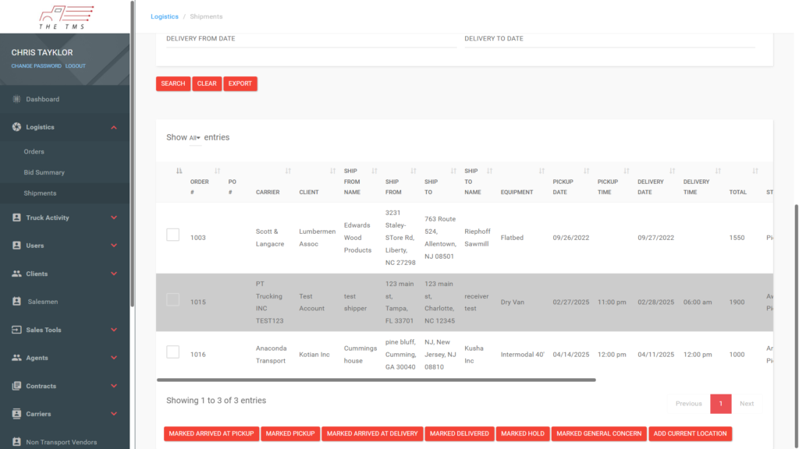Screen dimensions: 799x449
Task: Click the Carriers icon in sidebar
Action: point(16,414)
